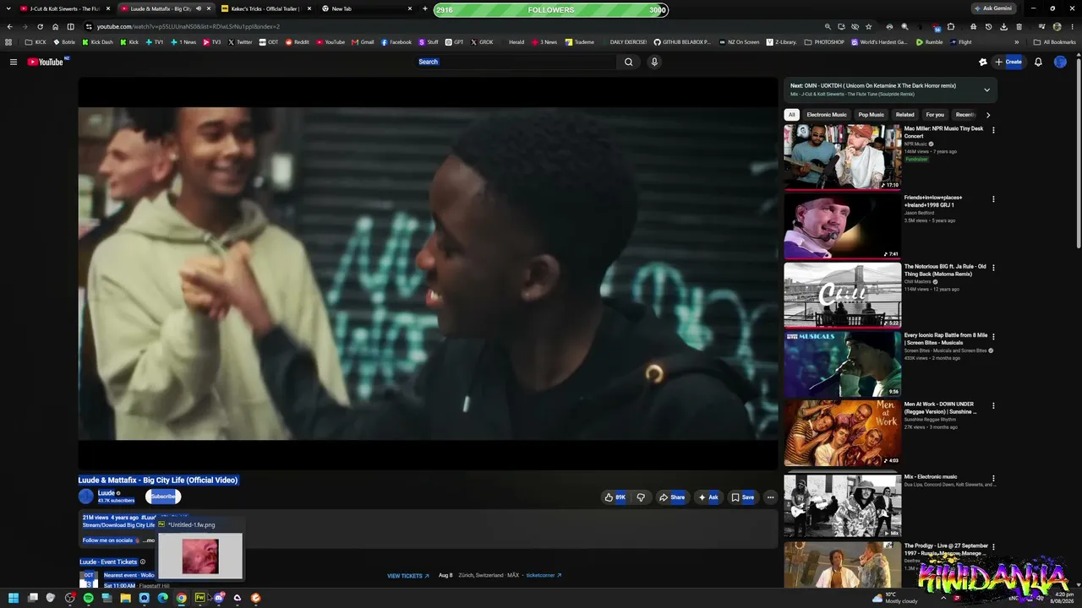Open Mac Miller NPR Tiny Desk thumbnail
1082x608 pixels.
tap(842, 157)
